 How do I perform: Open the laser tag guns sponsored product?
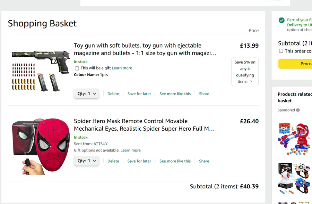294,178
